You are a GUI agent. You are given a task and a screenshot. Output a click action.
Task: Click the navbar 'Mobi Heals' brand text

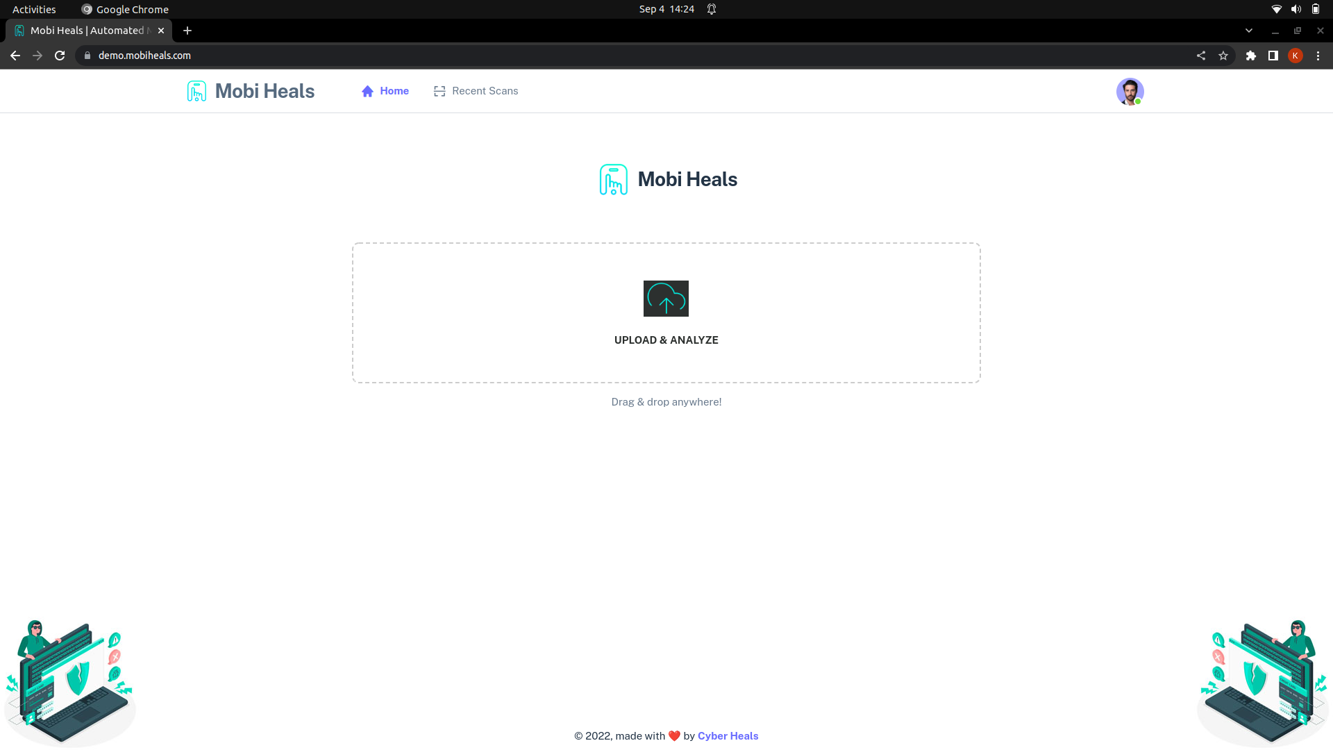click(x=265, y=91)
